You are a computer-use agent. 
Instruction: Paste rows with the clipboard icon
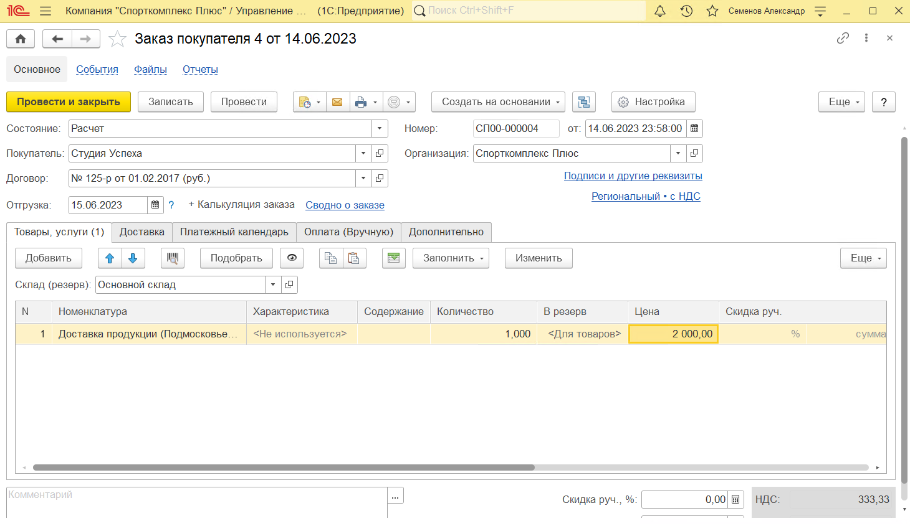354,258
